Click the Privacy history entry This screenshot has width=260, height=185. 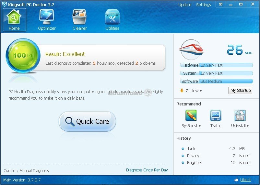pyautogui.click(x=216, y=156)
